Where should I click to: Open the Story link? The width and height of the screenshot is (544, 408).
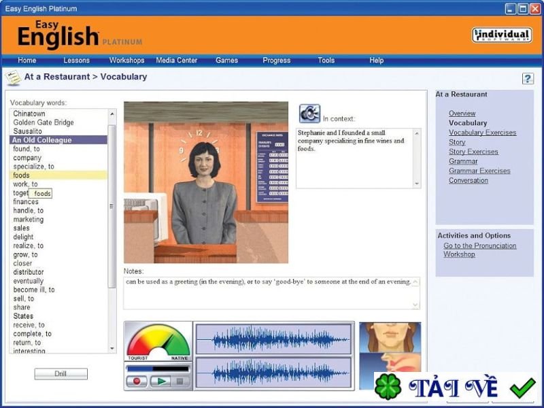(x=457, y=142)
